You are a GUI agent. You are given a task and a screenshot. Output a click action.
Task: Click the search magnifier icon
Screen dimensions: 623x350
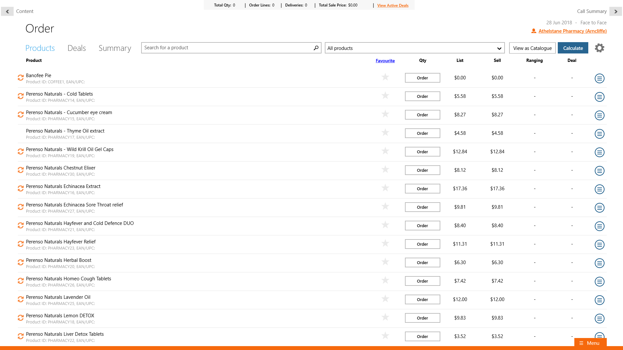click(x=316, y=48)
